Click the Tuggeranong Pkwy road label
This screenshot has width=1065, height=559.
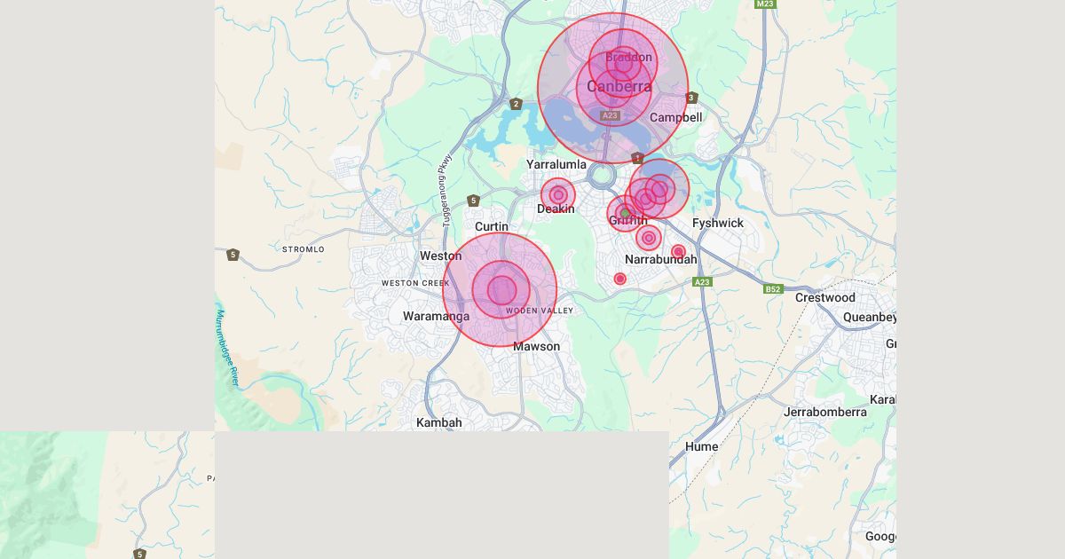click(445, 179)
